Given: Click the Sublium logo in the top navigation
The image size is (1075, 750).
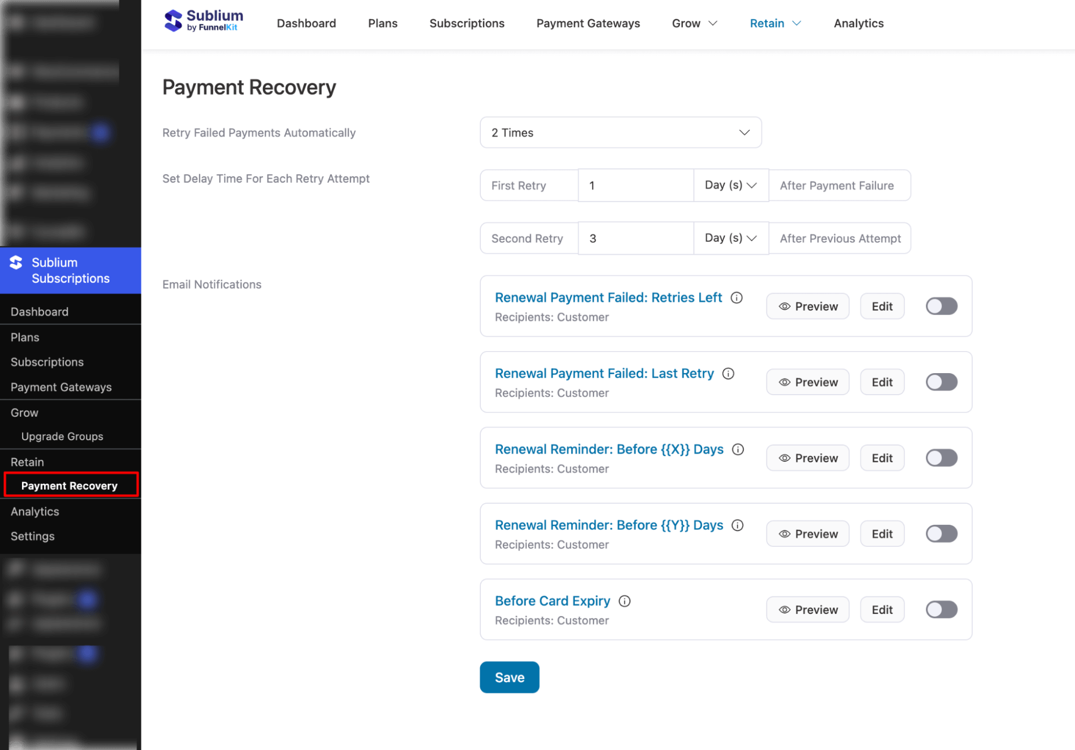Looking at the screenshot, I should [x=203, y=20].
